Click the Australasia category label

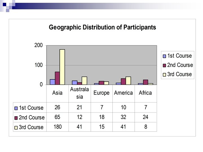[x=80, y=93]
